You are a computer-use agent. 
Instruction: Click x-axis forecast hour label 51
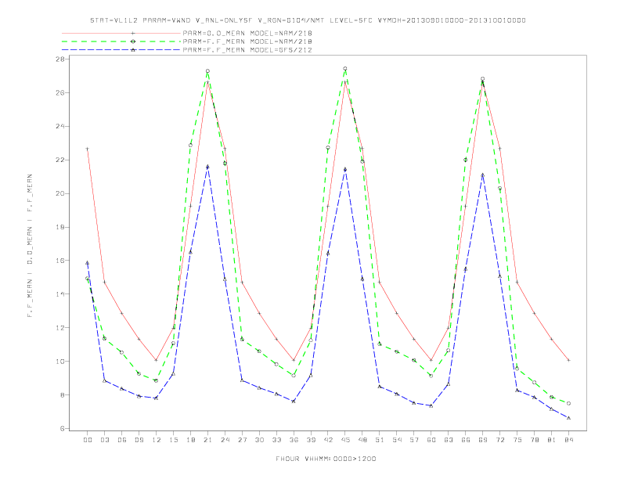click(x=380, y=440)
